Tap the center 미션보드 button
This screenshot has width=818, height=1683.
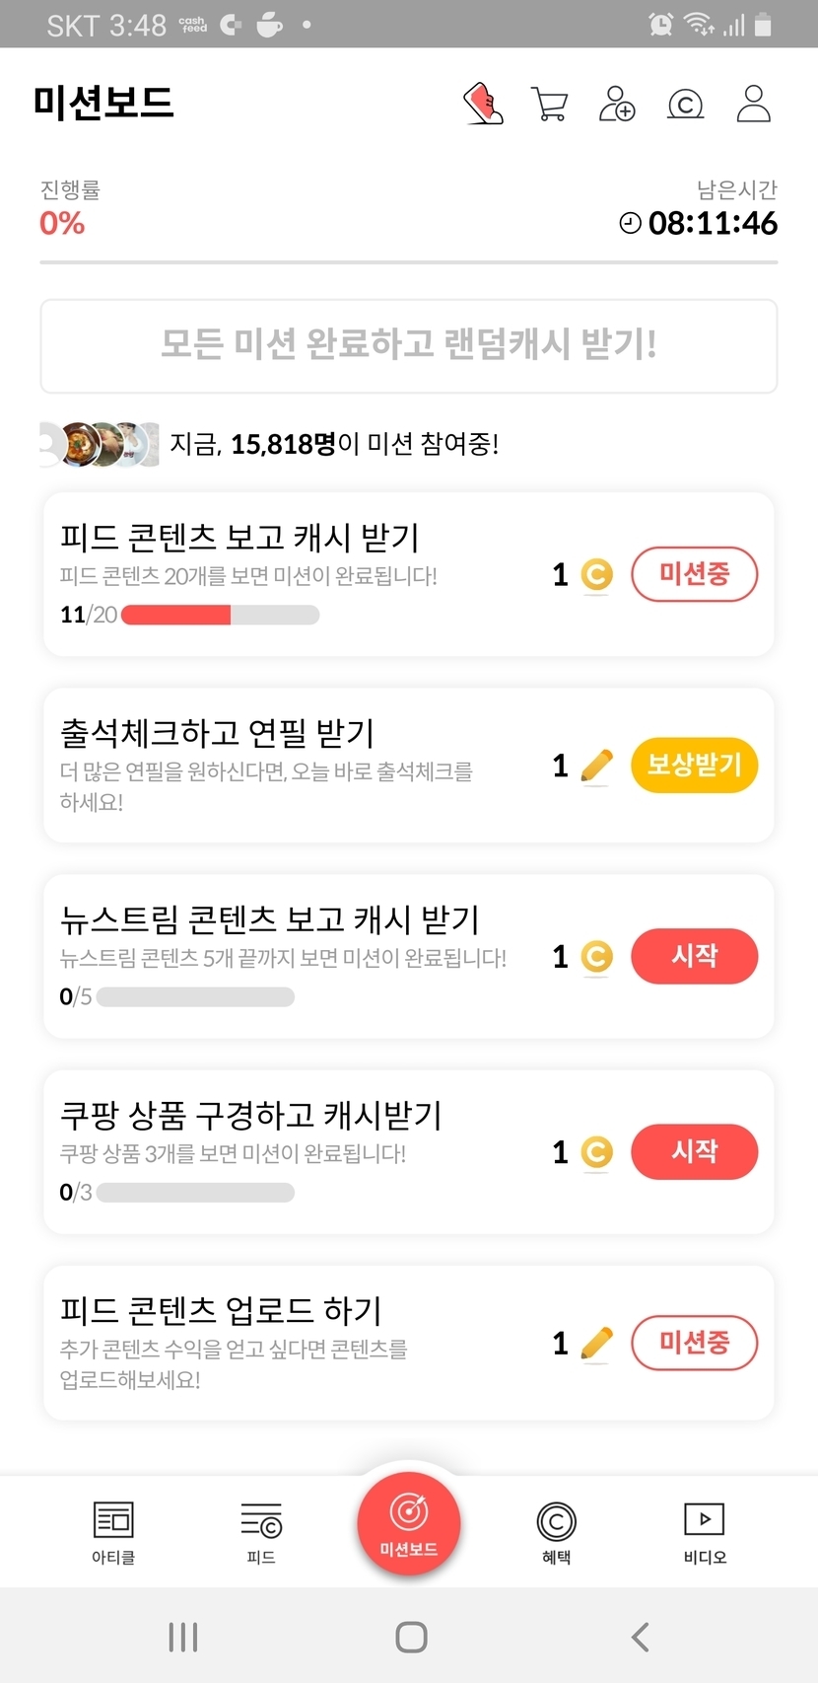pyautogui.click(x=409, y=1522)
